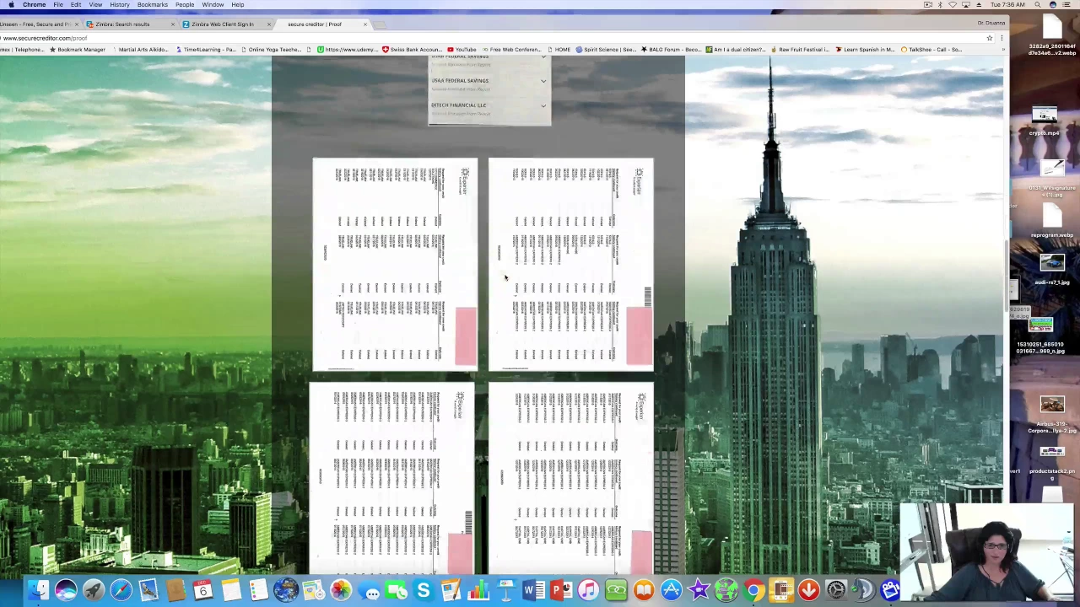Screen dimensions: 1080x607
Task: Open the People menu
Action: pos(185,4)
